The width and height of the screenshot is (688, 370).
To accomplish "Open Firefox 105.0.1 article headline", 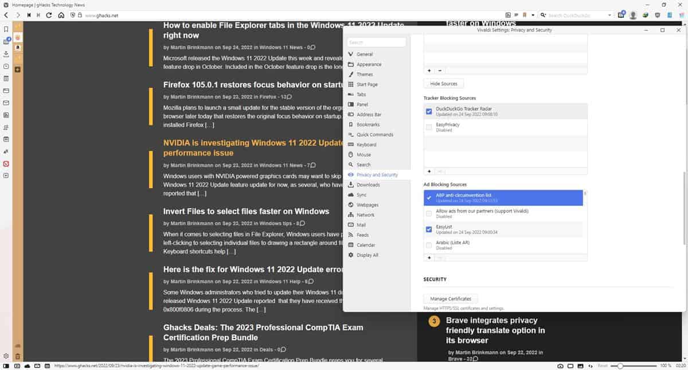I will click(x=253, y=84).
